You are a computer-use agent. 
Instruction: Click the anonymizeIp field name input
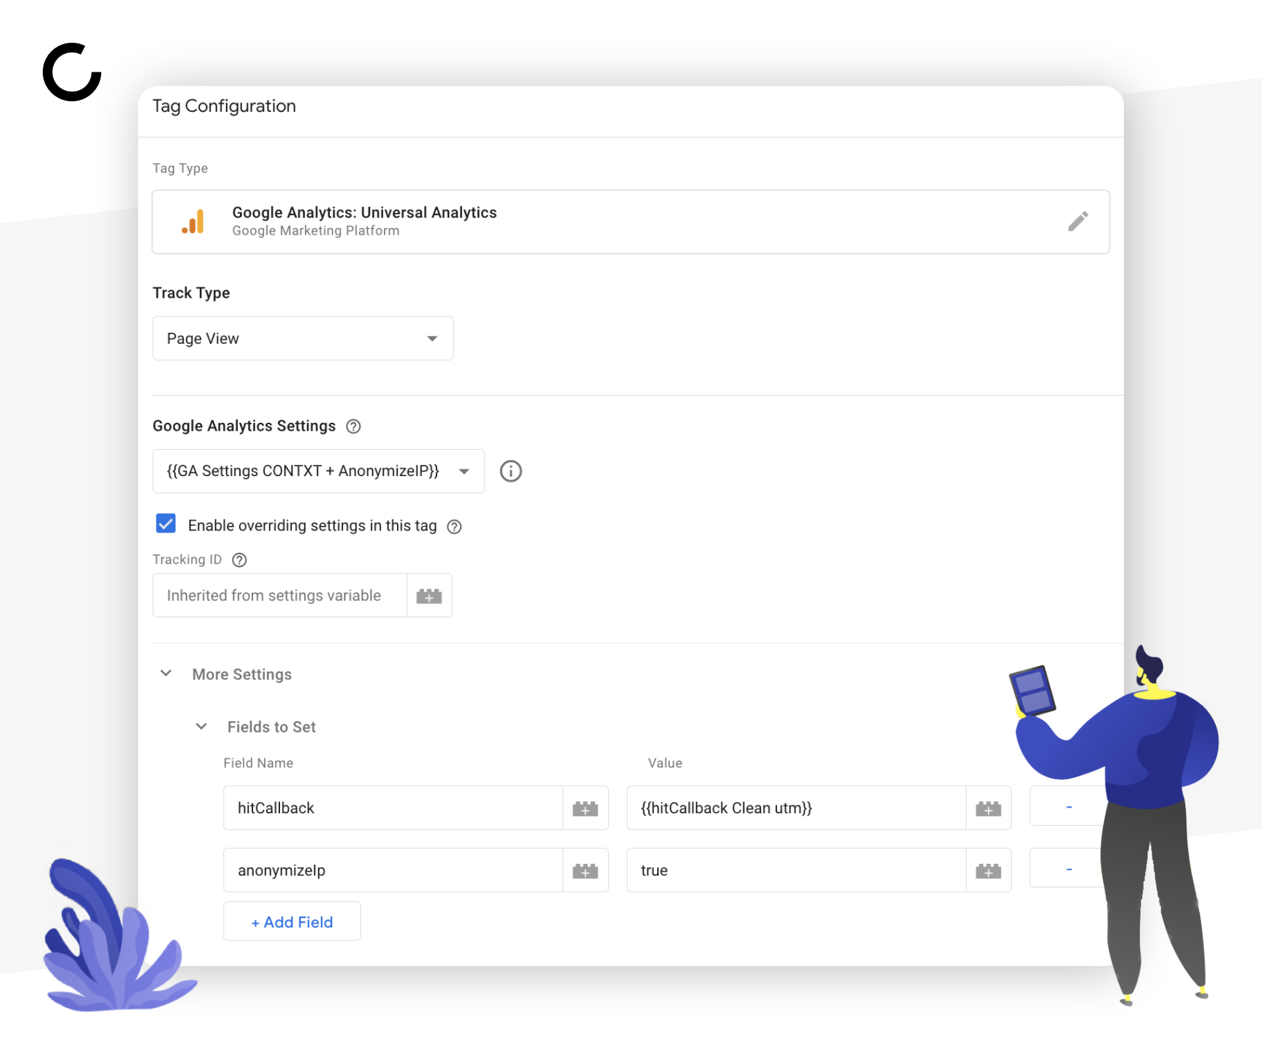pyautogui.click(x=393, y=871)
